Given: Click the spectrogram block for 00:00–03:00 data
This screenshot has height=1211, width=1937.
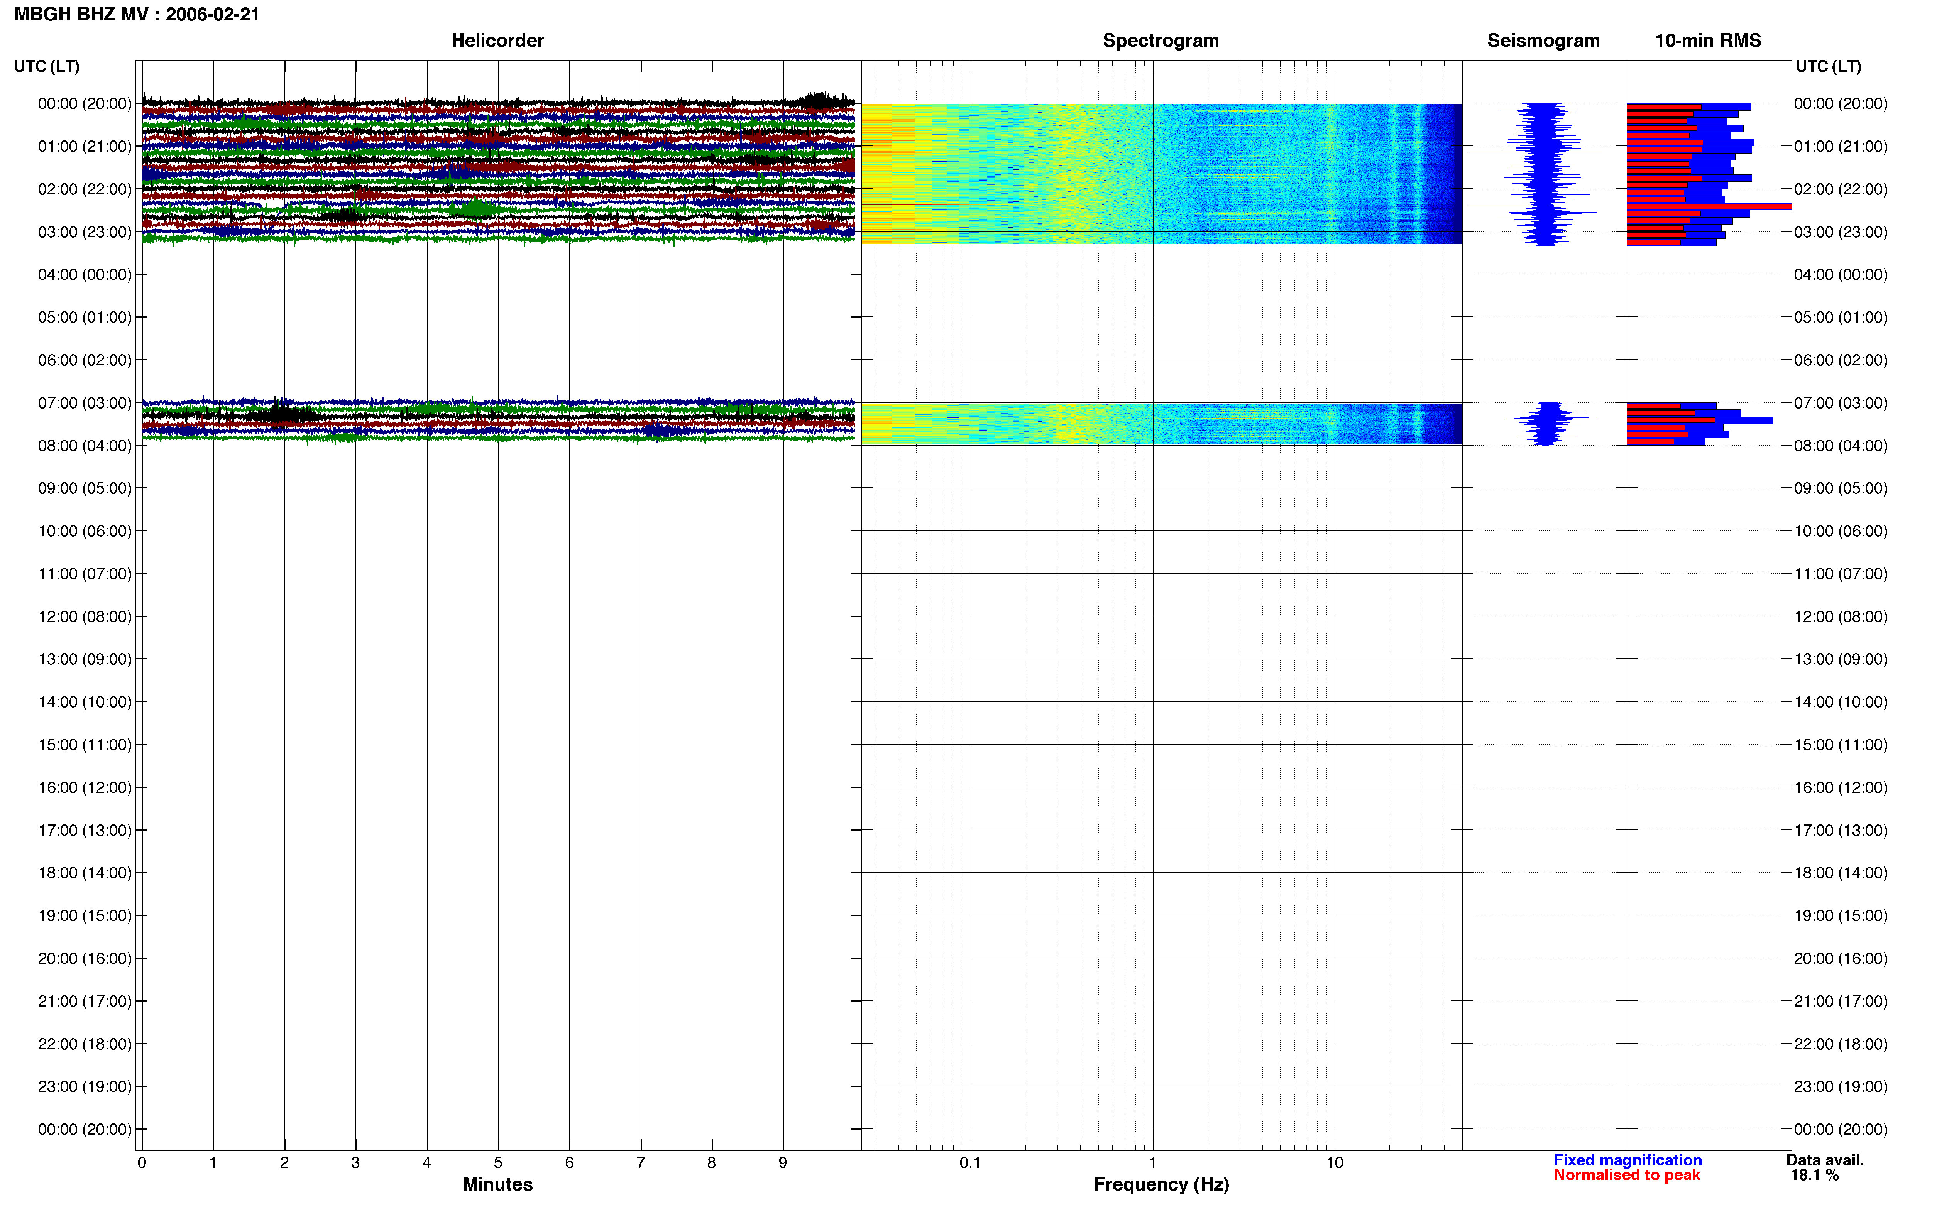Looking at the screenshot, I should (1162, 174).
